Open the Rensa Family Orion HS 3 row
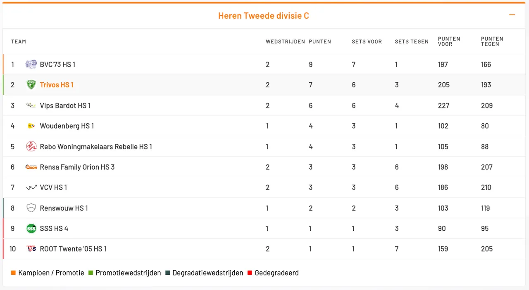This screenshot has width=529, height=290. (x=77, y=167)
